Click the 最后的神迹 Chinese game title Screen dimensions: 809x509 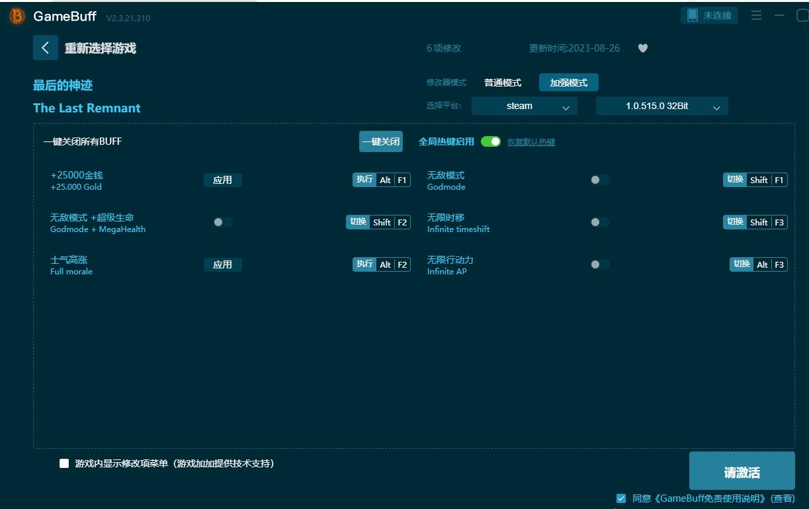(63, 85)
